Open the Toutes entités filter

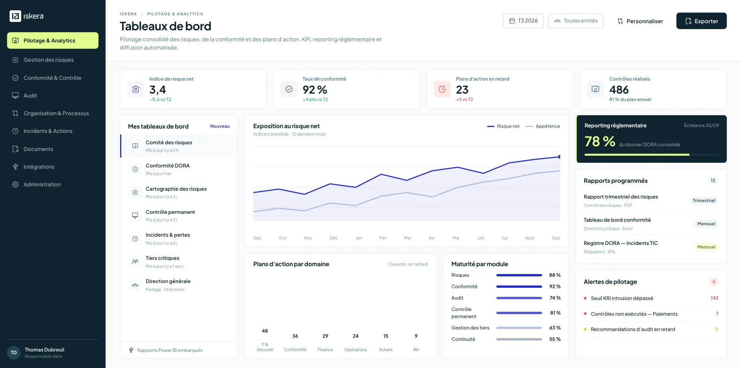click(x=576, y=21)
